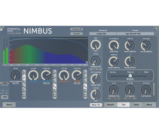Click the Reverb Time knob

click(96, 79)
